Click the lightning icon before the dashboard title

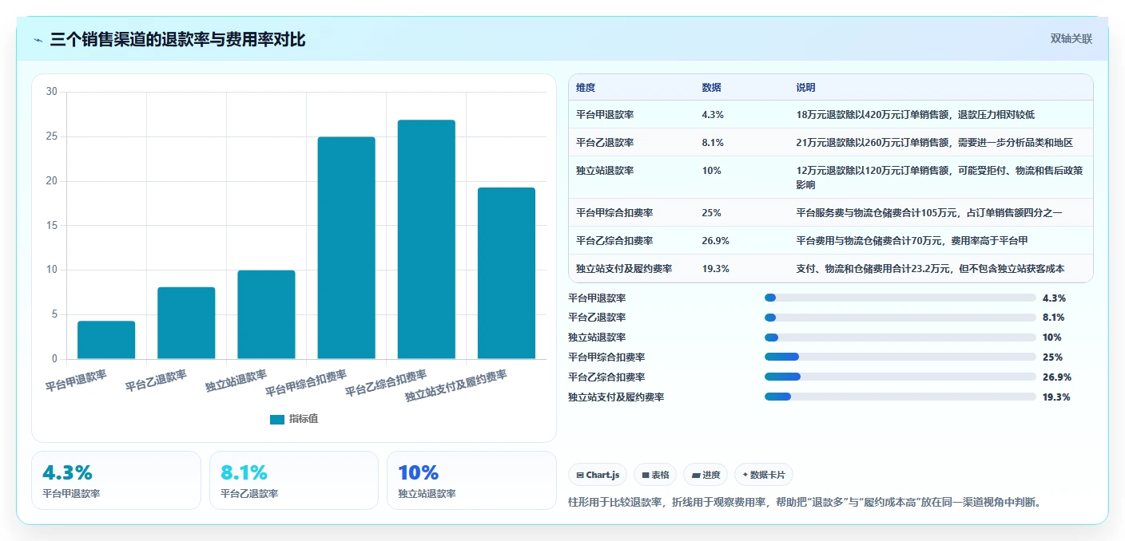coord(38,40)
